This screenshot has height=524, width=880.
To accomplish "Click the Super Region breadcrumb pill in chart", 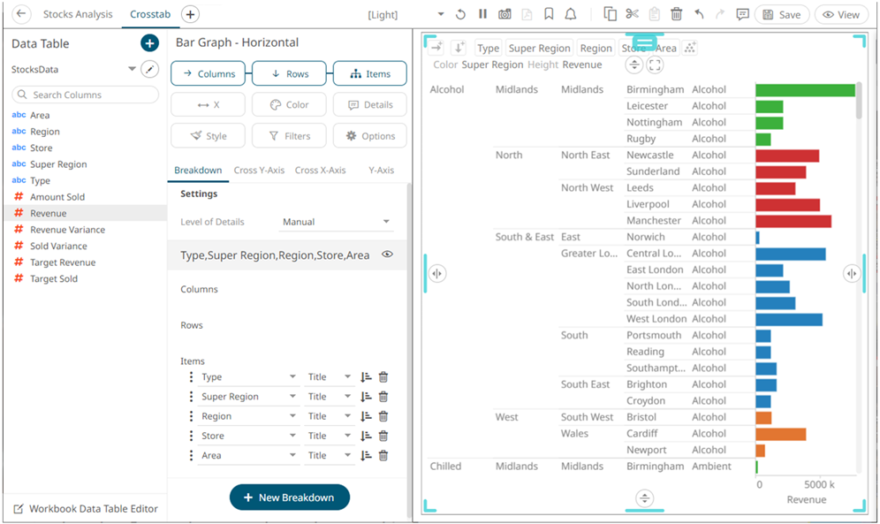I will pos(539,49).
